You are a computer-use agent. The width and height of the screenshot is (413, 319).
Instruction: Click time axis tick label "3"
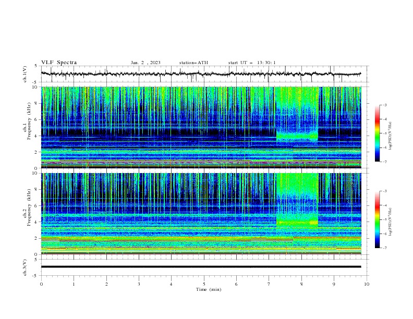(x=139, y=284)
